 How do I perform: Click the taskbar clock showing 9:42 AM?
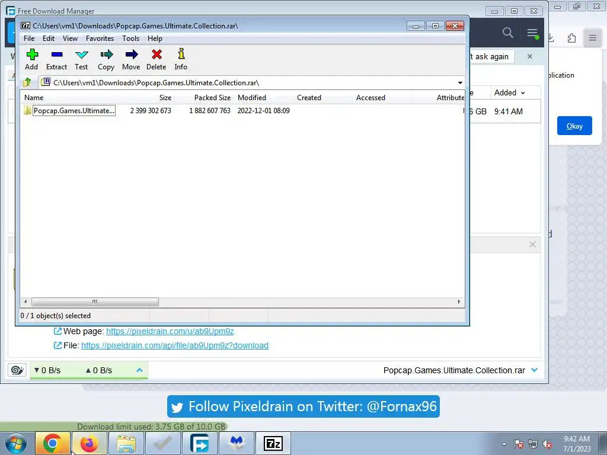coord(577,444)
